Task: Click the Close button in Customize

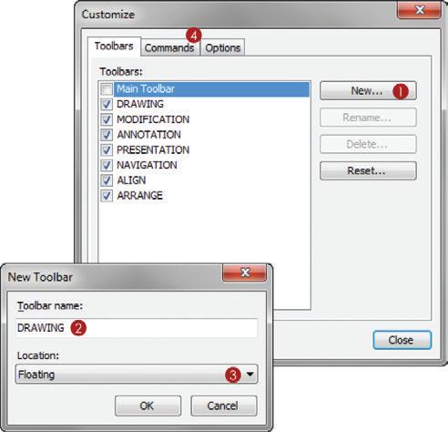Action: pos(402,340)
